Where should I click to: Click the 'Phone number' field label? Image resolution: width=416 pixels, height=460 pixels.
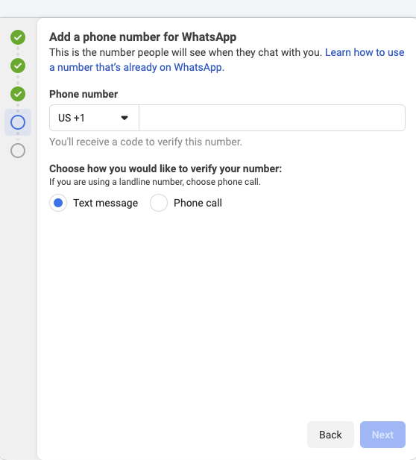click(83, 94)
